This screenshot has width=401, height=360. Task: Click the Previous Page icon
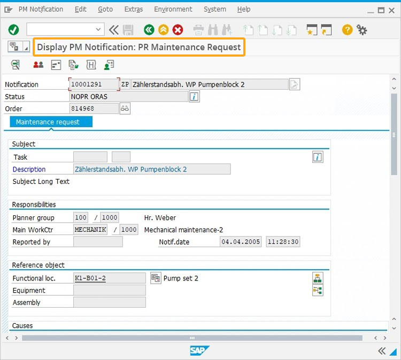(263, 30)
